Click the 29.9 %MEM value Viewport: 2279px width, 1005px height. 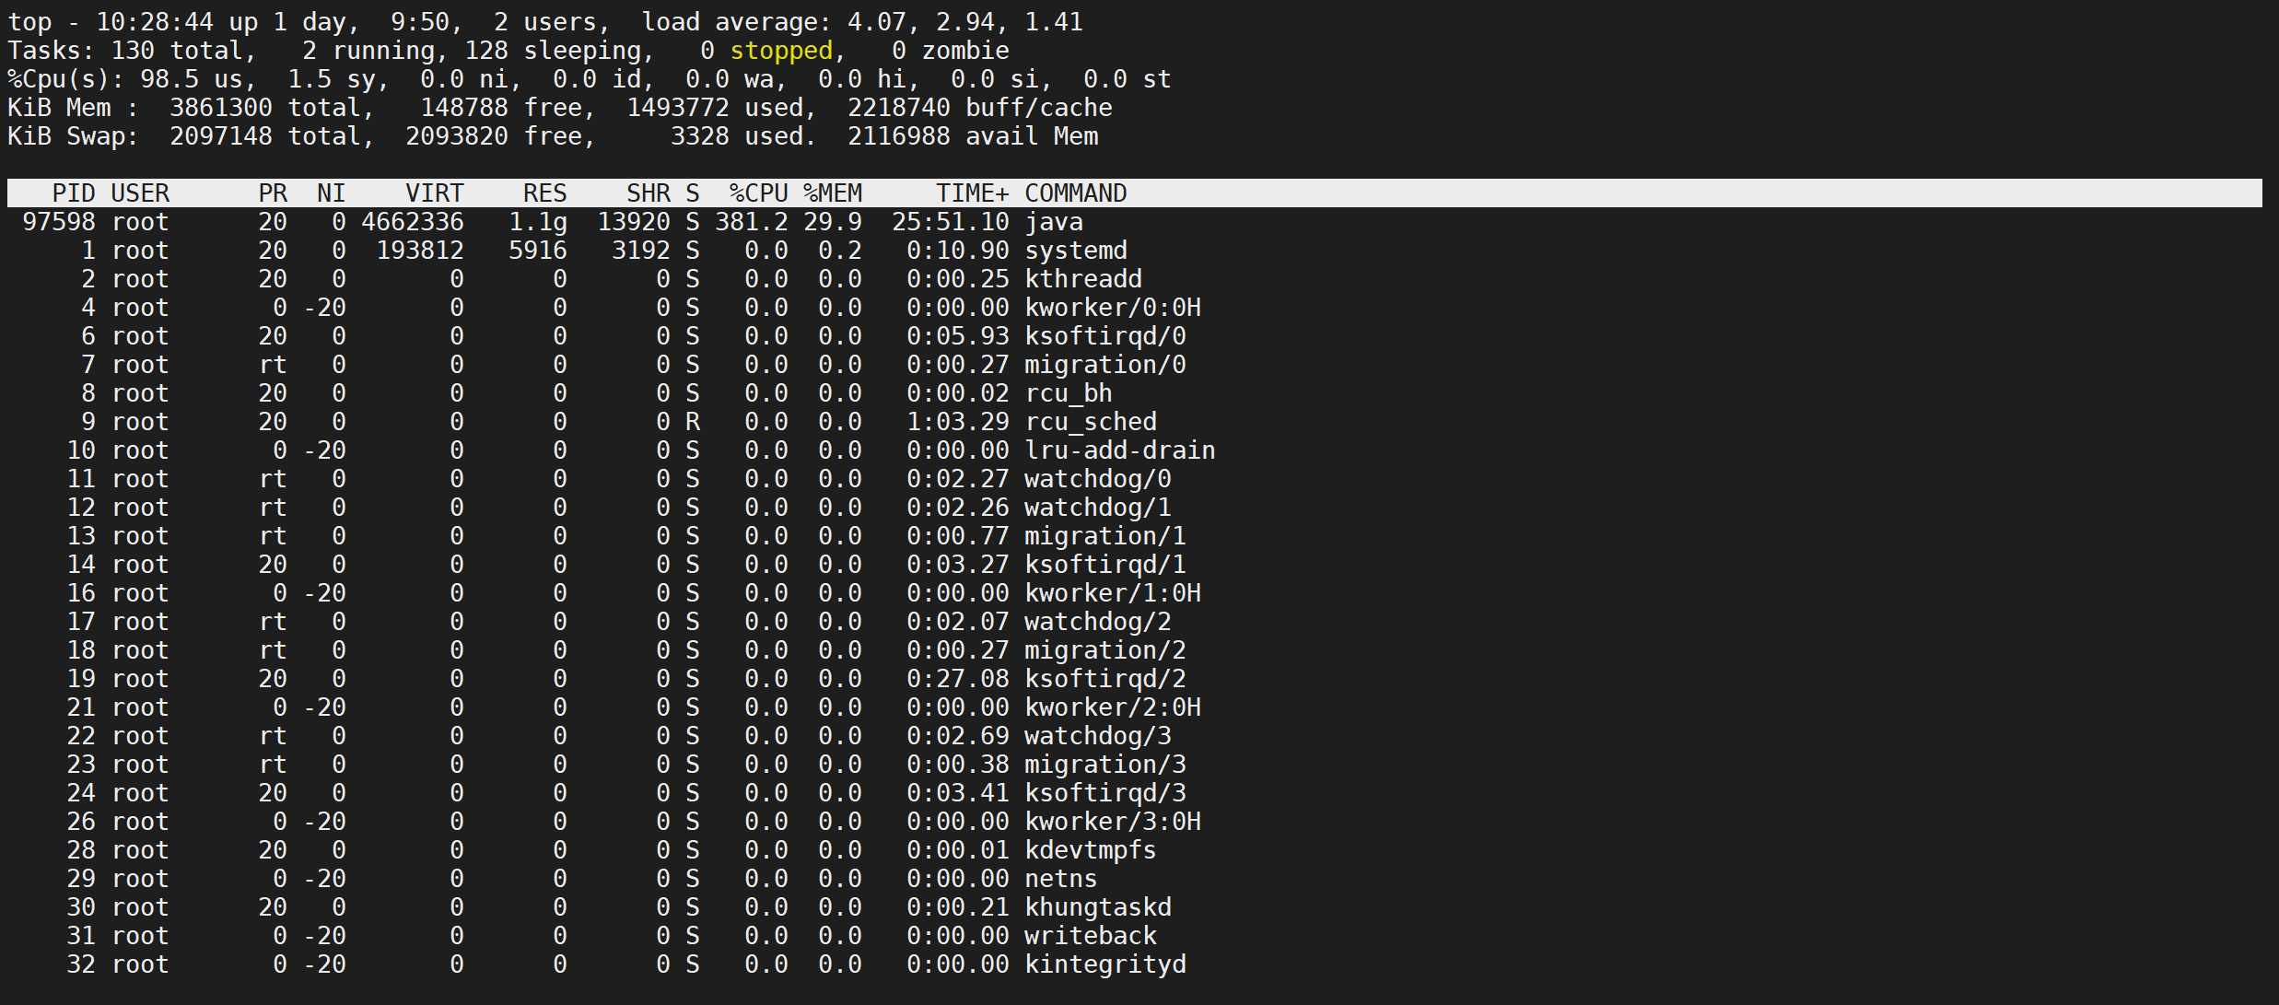pyautogui.click(x=833, y=222)
